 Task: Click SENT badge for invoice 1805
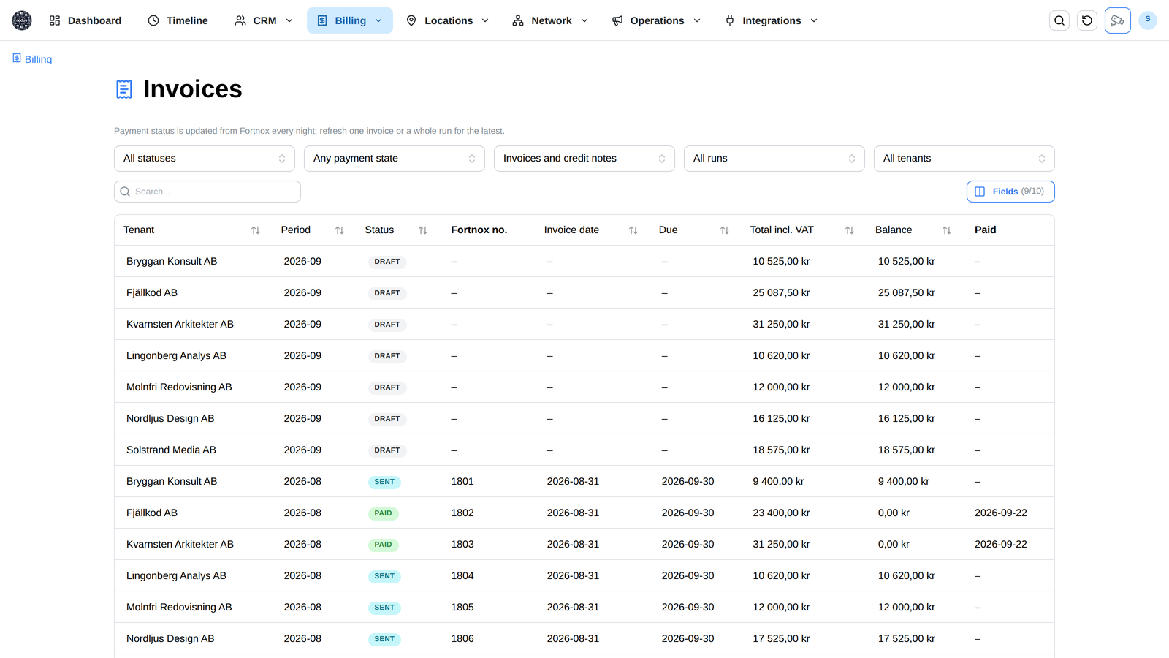384,608
